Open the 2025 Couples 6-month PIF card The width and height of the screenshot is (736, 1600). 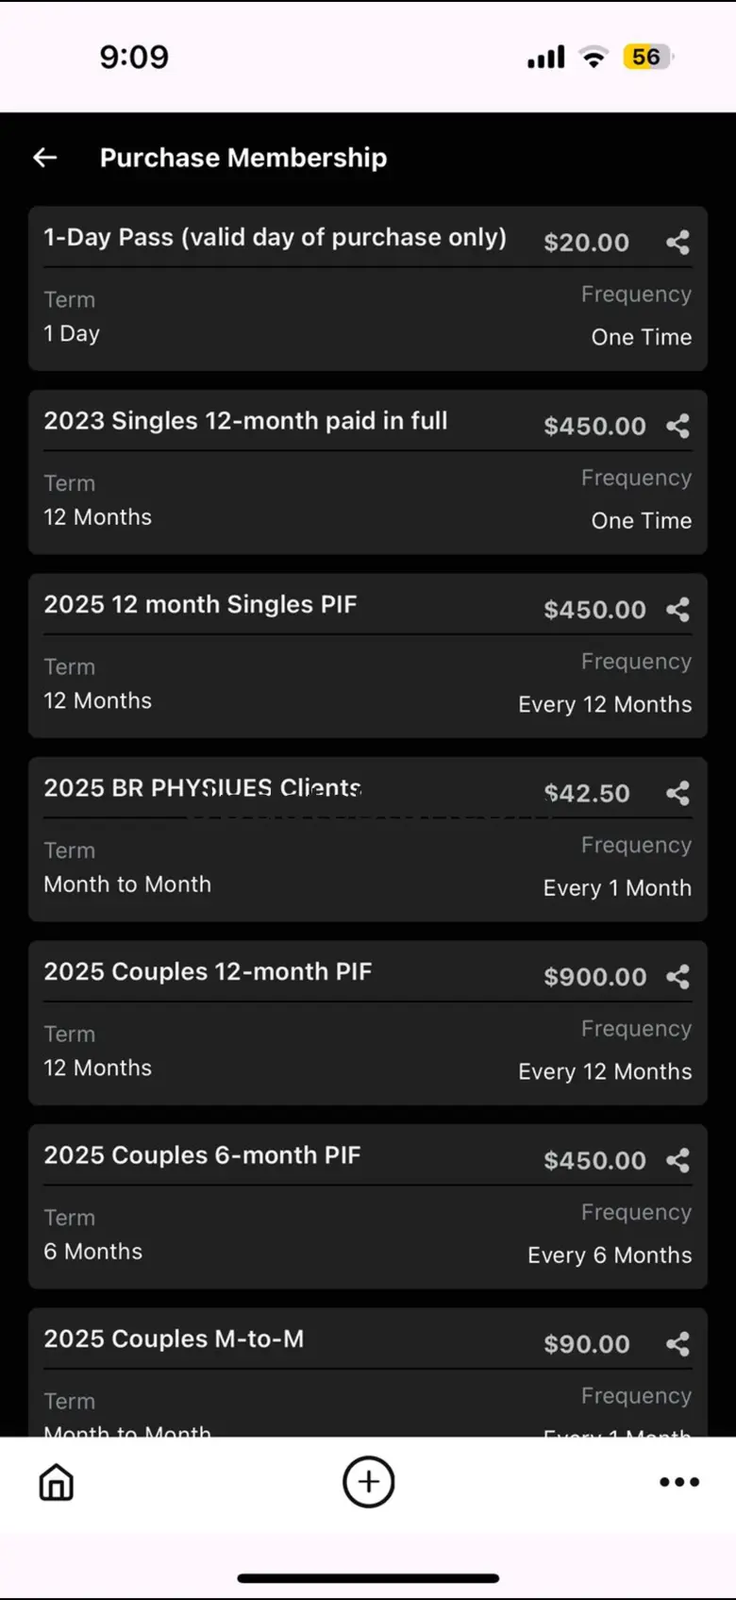pyautogui.click(x=368, y=1206)
